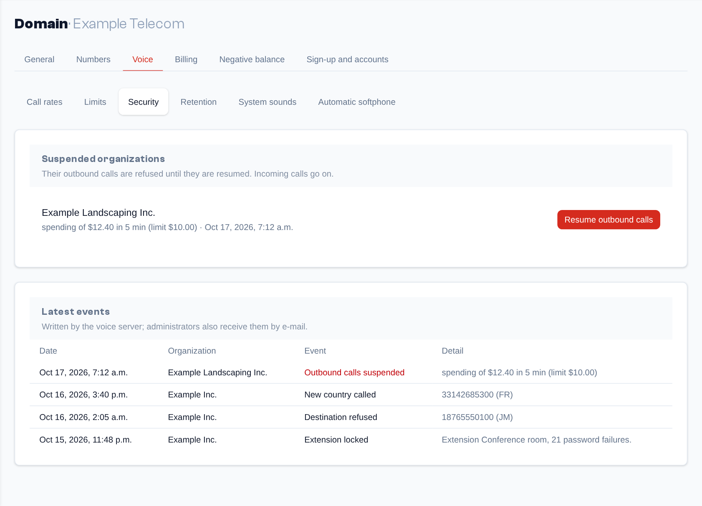The image size is (702, 506).
Task: Click suspended organization's spending details line
Action: [x=167, y=227]
